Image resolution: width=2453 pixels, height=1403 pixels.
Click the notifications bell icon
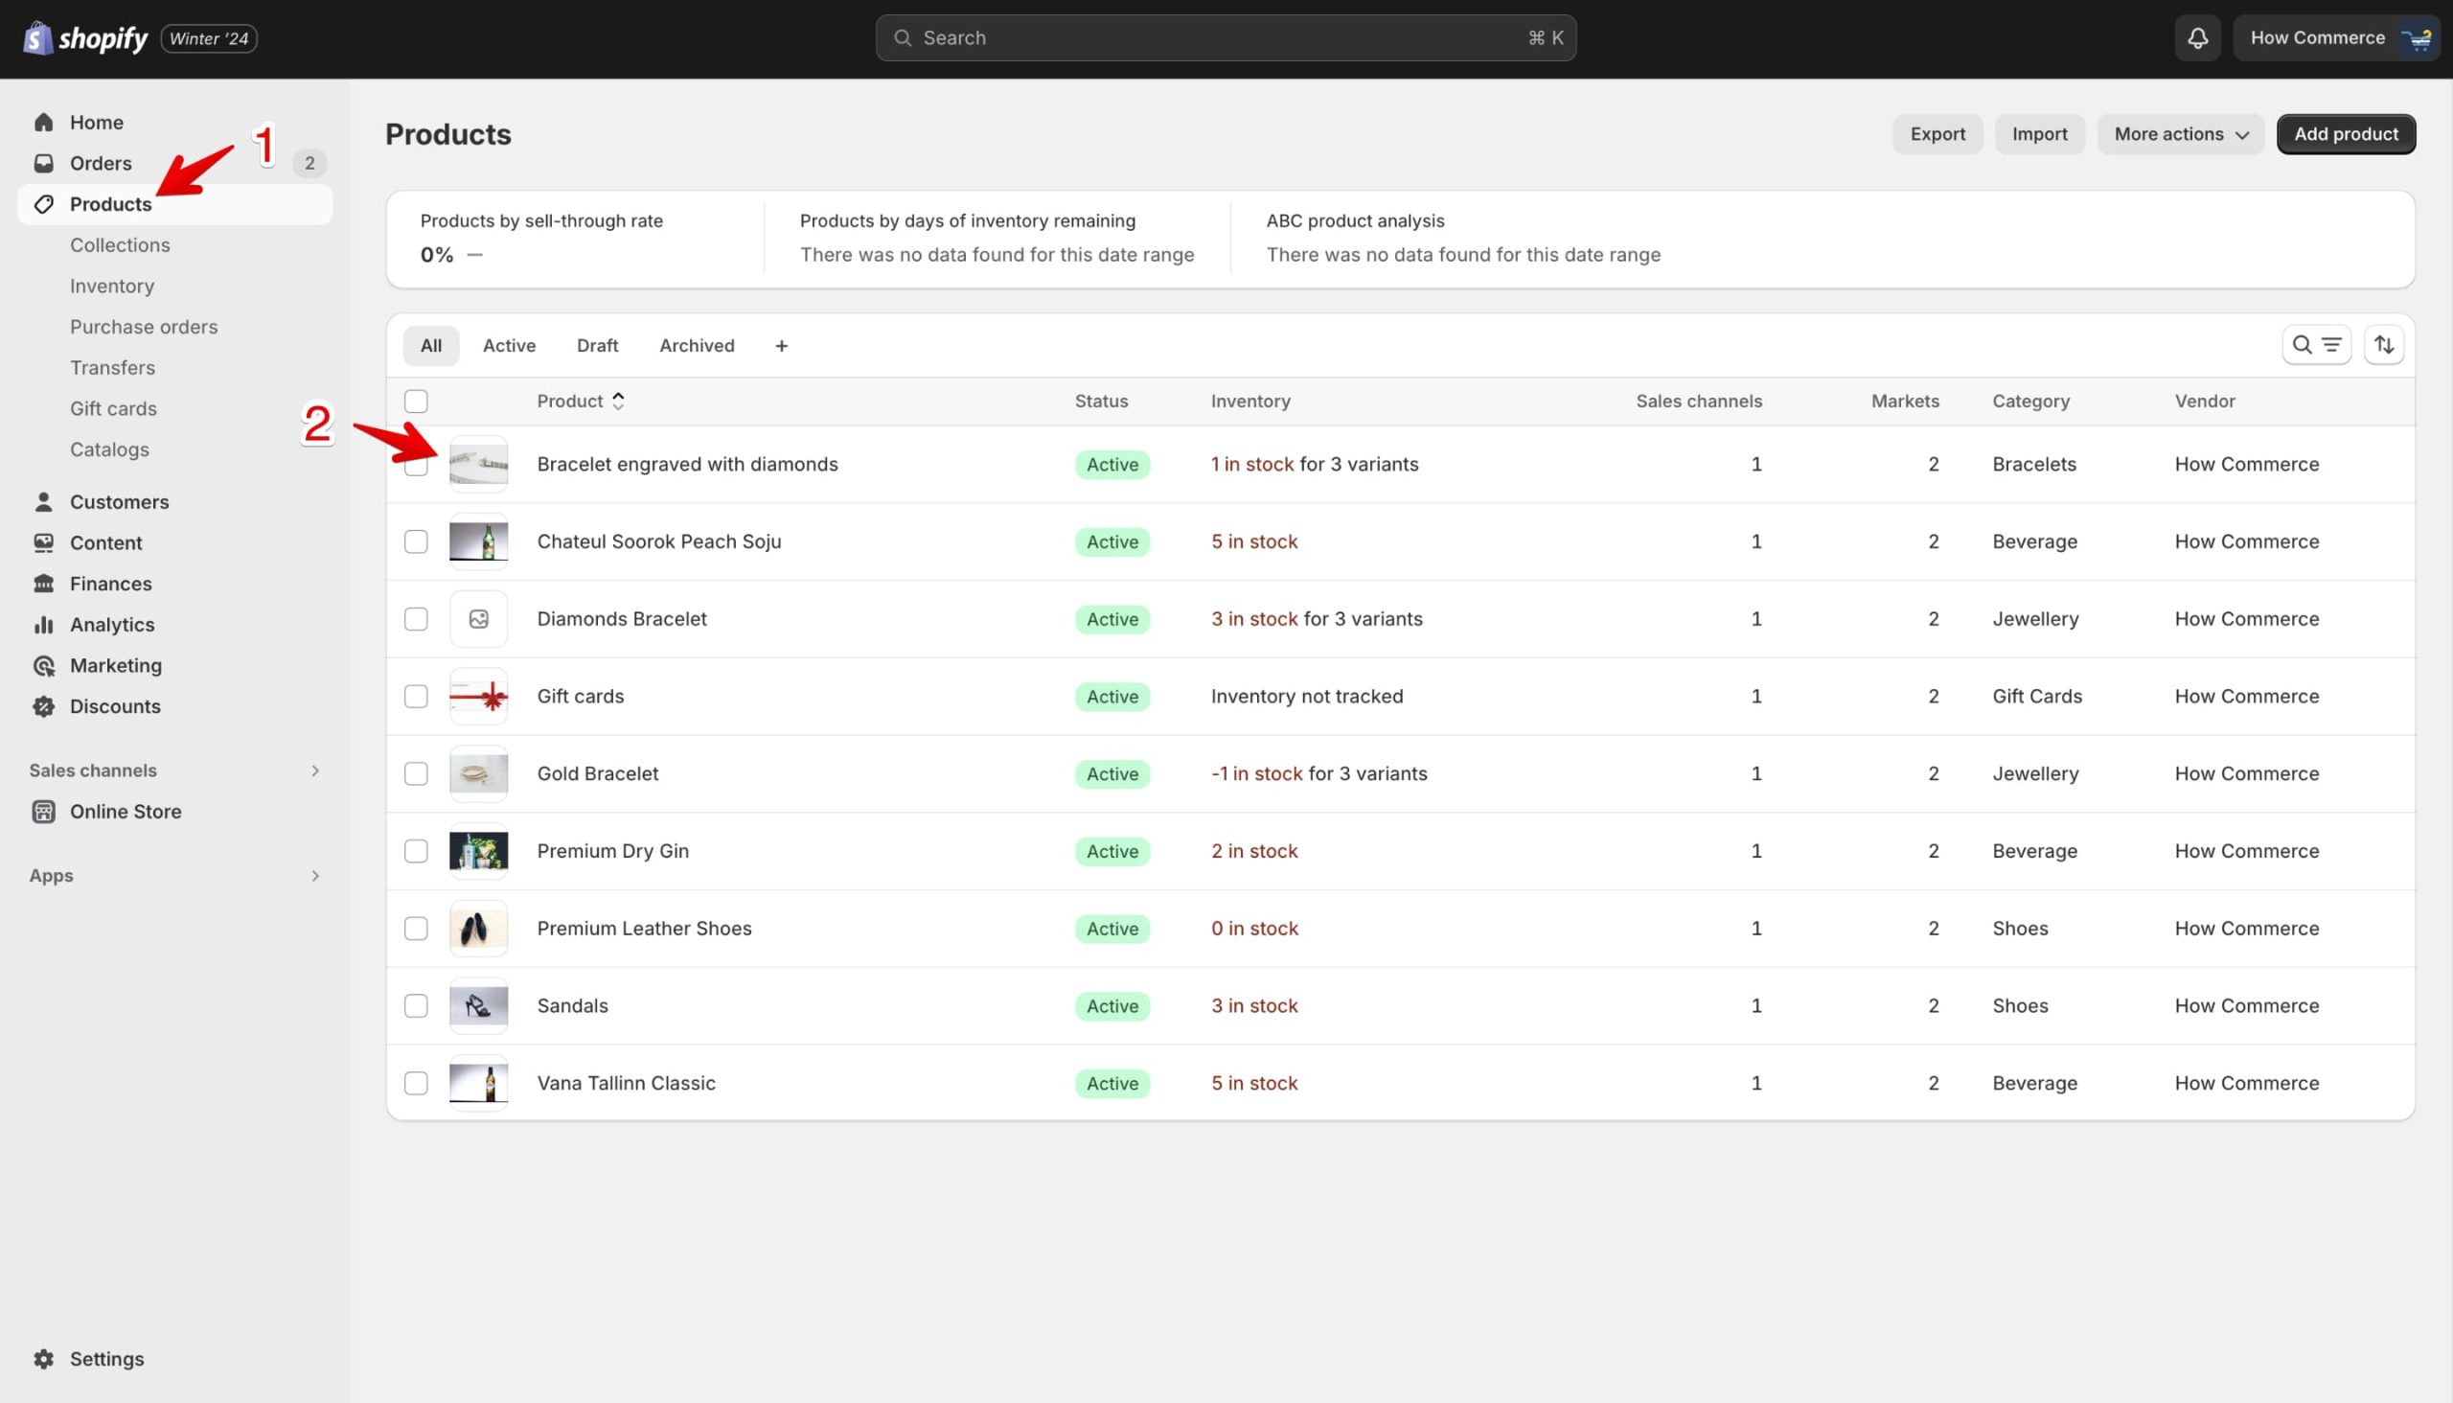(x=2197, y=37)
